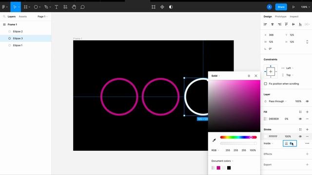Click the Use as mask icon
Image resolution: width=312 pixels, height=175 pixels.
(x=171, y=7)
